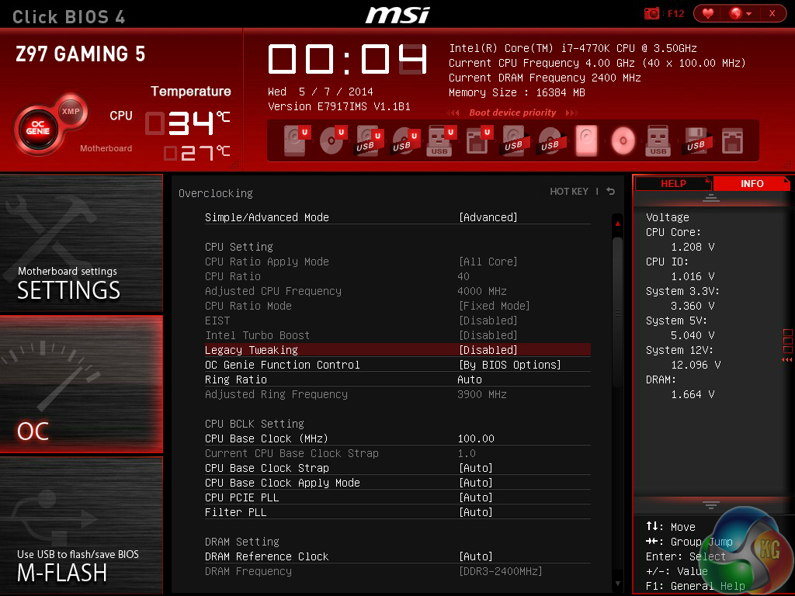Select the CPU PCIE PLL label
This screenshot has width=795, height=596.
pyautogui.click(x=242, y=497)
